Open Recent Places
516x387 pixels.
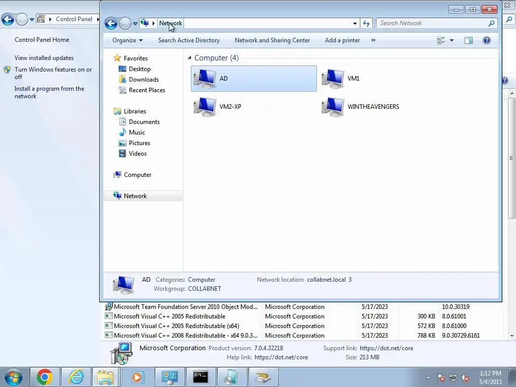[x=147, y=90]
